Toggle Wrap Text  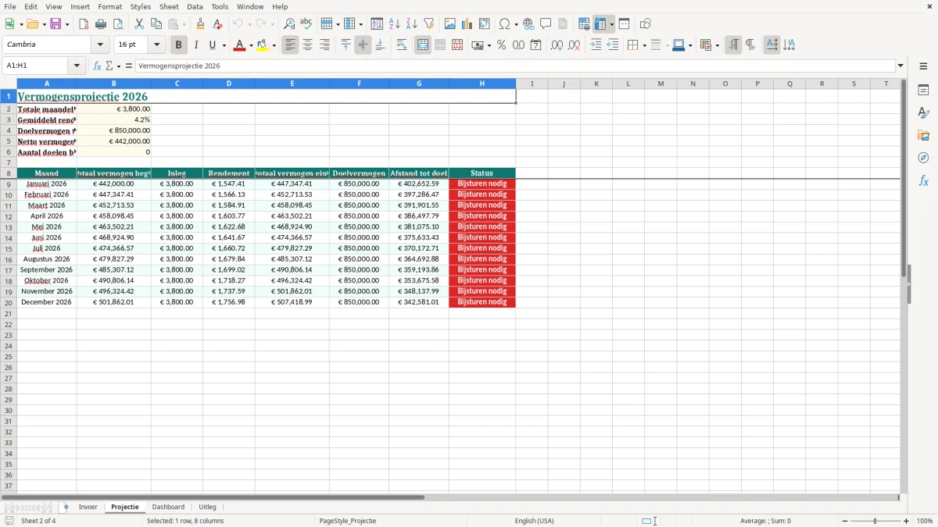click(402, 45)
